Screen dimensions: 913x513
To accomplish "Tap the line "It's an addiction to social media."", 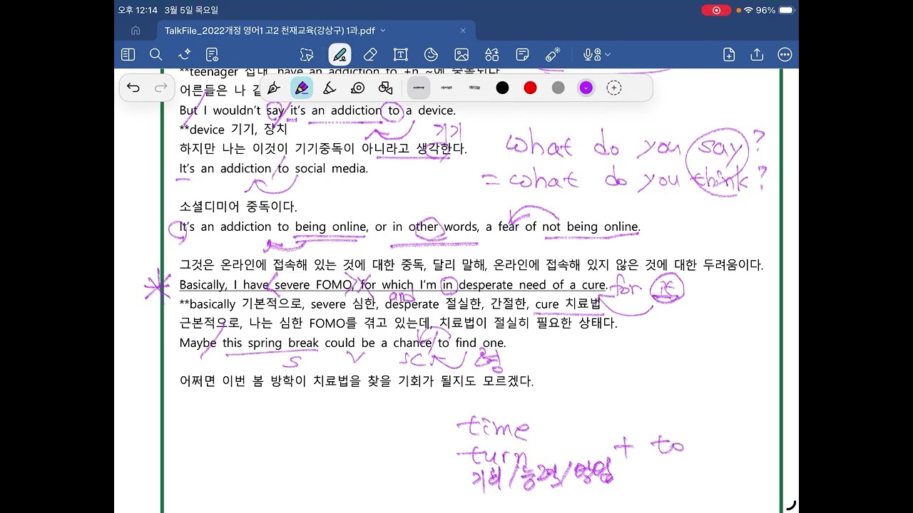I will tap(274, 168).
